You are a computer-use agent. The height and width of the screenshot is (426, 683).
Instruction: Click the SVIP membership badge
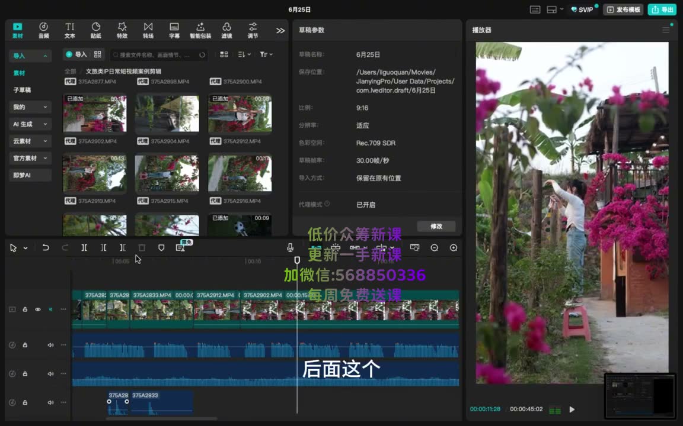(x=583, y=9)
